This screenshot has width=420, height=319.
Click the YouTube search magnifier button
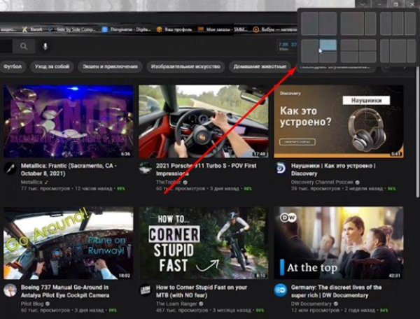(24, 46)
